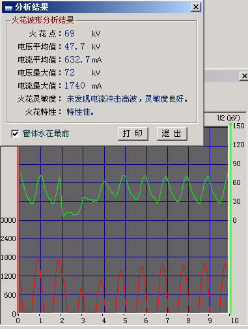This screenshot has width=248, height=329.
Task: Click the green voltage waveform's spark dip
Action: click(x=70, y=214)
